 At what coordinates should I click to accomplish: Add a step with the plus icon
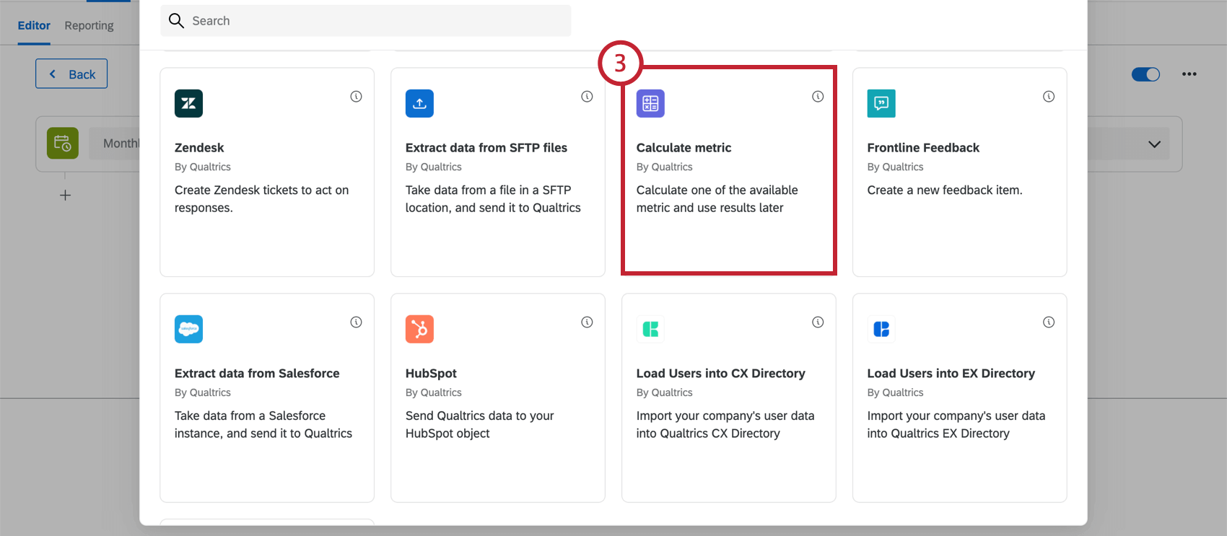pos(65,195)
